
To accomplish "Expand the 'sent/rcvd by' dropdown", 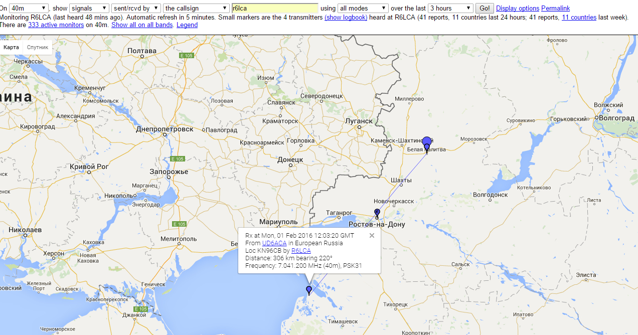I will coord(136,8).
